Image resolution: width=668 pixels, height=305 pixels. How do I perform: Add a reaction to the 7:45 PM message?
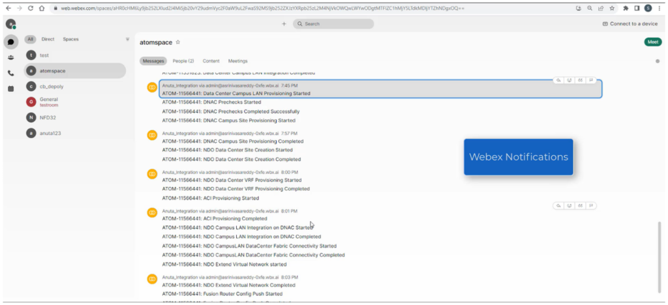point(569,80)
